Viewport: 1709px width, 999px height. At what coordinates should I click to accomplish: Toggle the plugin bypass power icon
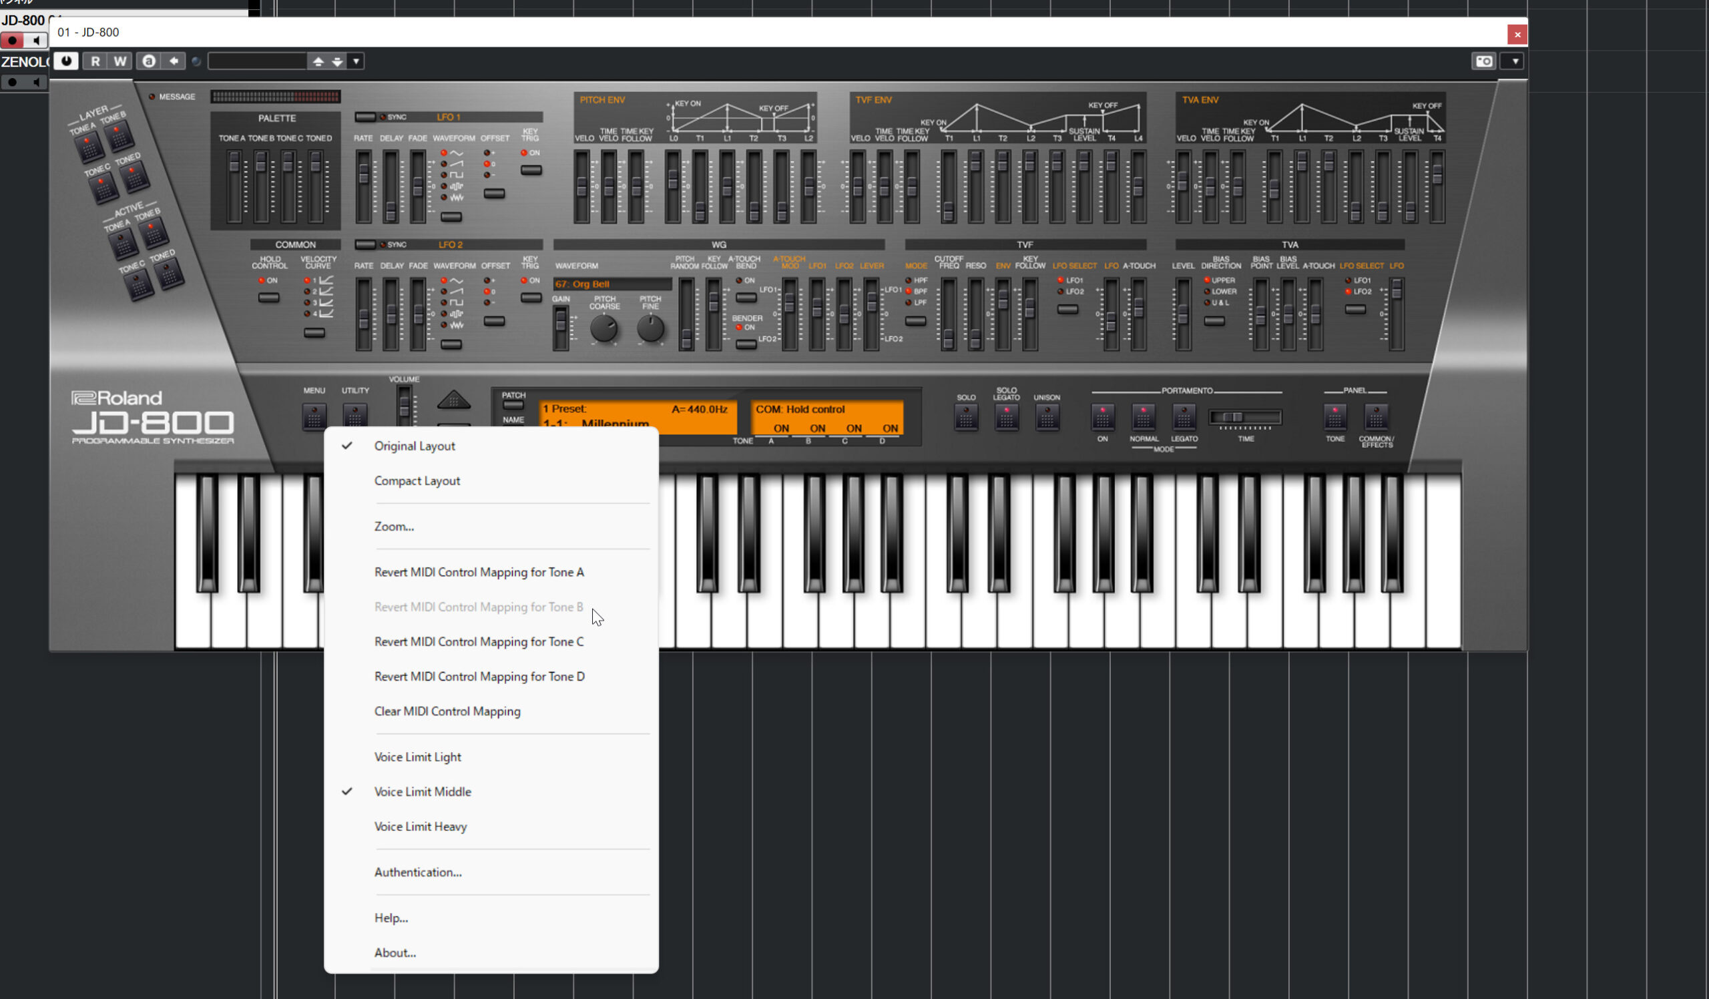pos(66,61)
